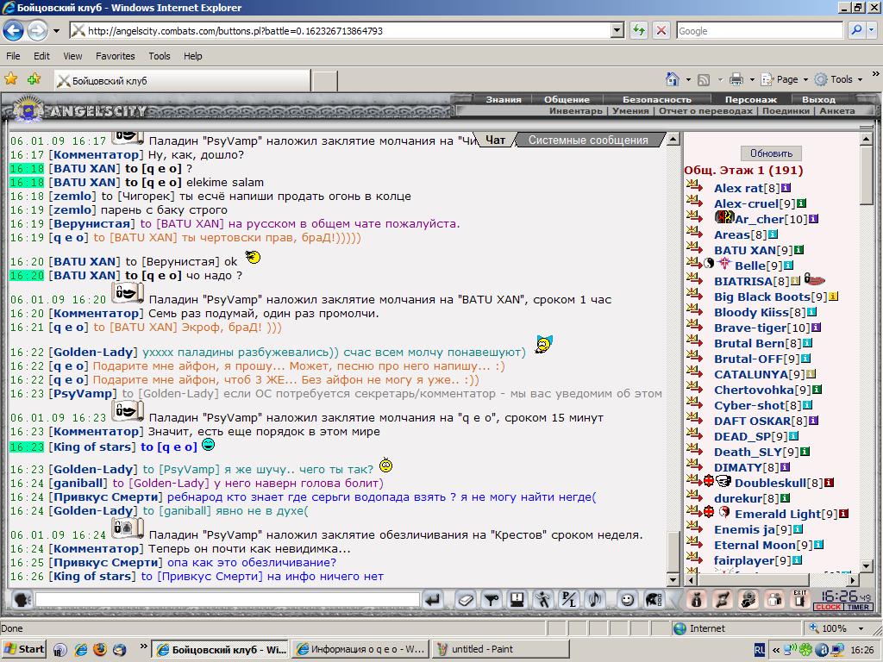Click the speaking head icon beside chat input
Viewport: 883px width, 662px height.
[22, 600]
